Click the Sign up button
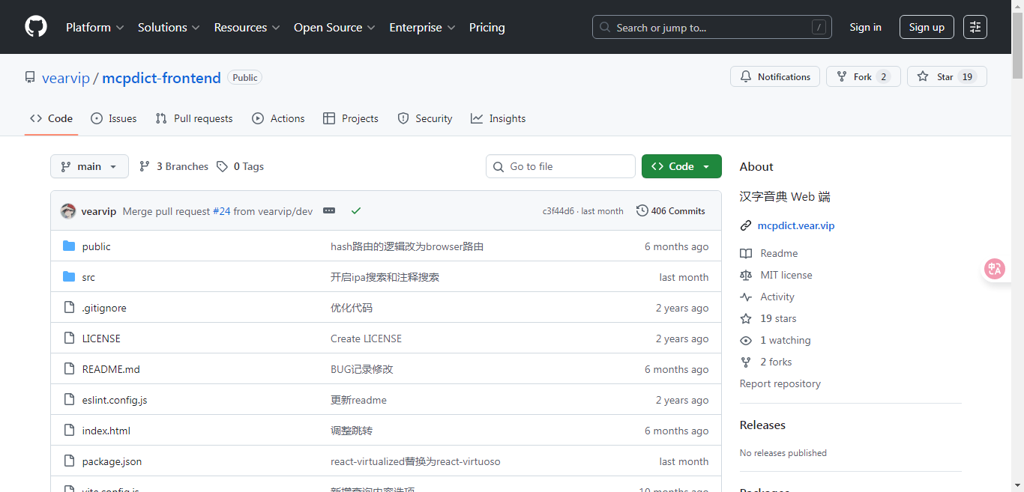The image size is (1024, 492). 926,27
